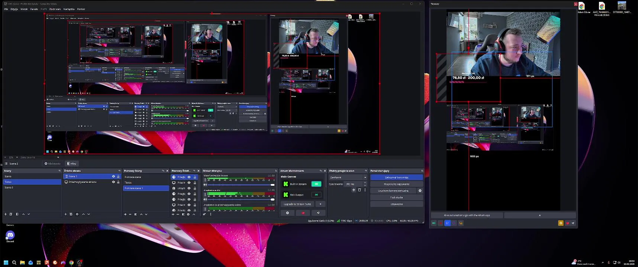Click Rozpocznij nagrywanie button

[x=397, y=184]
